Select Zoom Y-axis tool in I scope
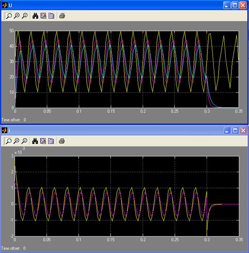This screenshot has height=253, width=249. [24, 141]
